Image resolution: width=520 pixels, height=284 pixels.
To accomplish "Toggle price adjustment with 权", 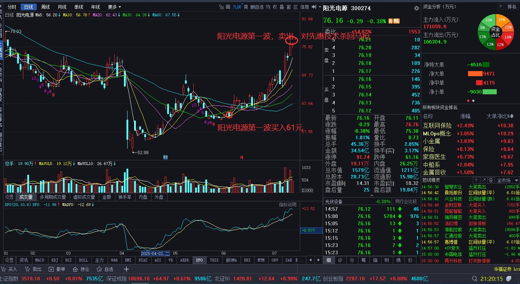I will (x=275, y=7).
